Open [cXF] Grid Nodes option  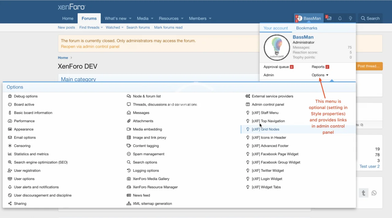[x=266, y=129]
